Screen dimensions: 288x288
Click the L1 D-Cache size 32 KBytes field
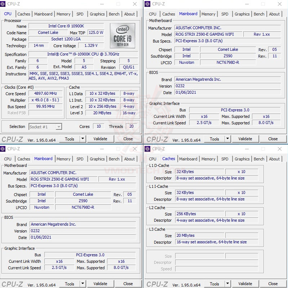point(199,172)
